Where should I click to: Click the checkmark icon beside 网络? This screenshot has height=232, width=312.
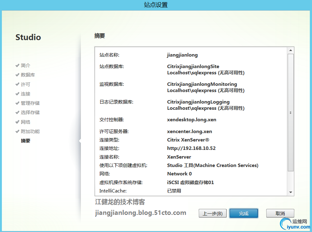pos(17,122)
